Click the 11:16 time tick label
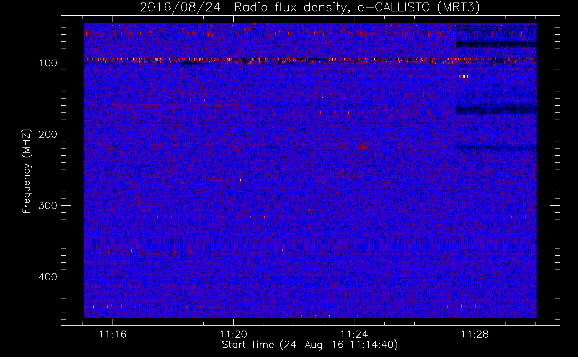 (x=113, y=335)
